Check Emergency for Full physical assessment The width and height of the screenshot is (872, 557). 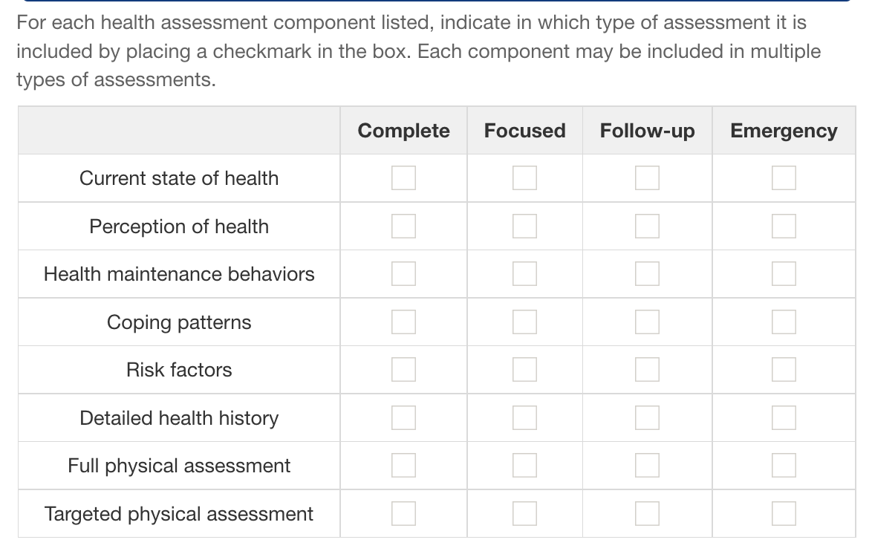click(x=784, y=465)
